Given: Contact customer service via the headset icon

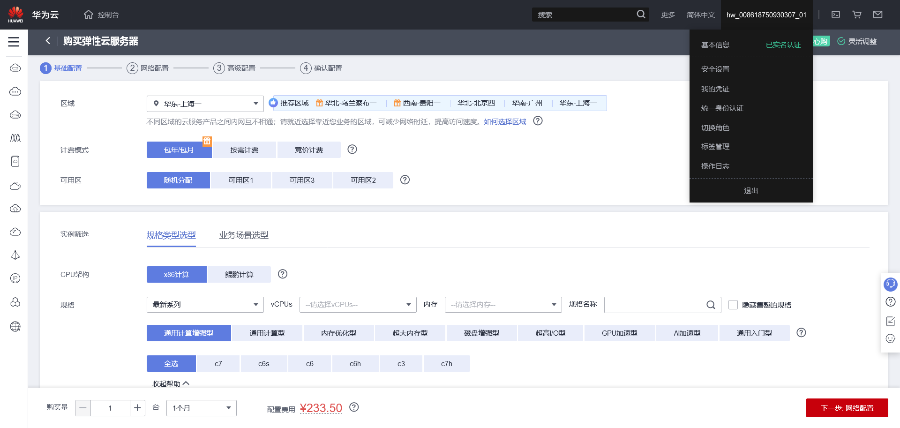Looking at the screenshot, I should tap(890, 284).
